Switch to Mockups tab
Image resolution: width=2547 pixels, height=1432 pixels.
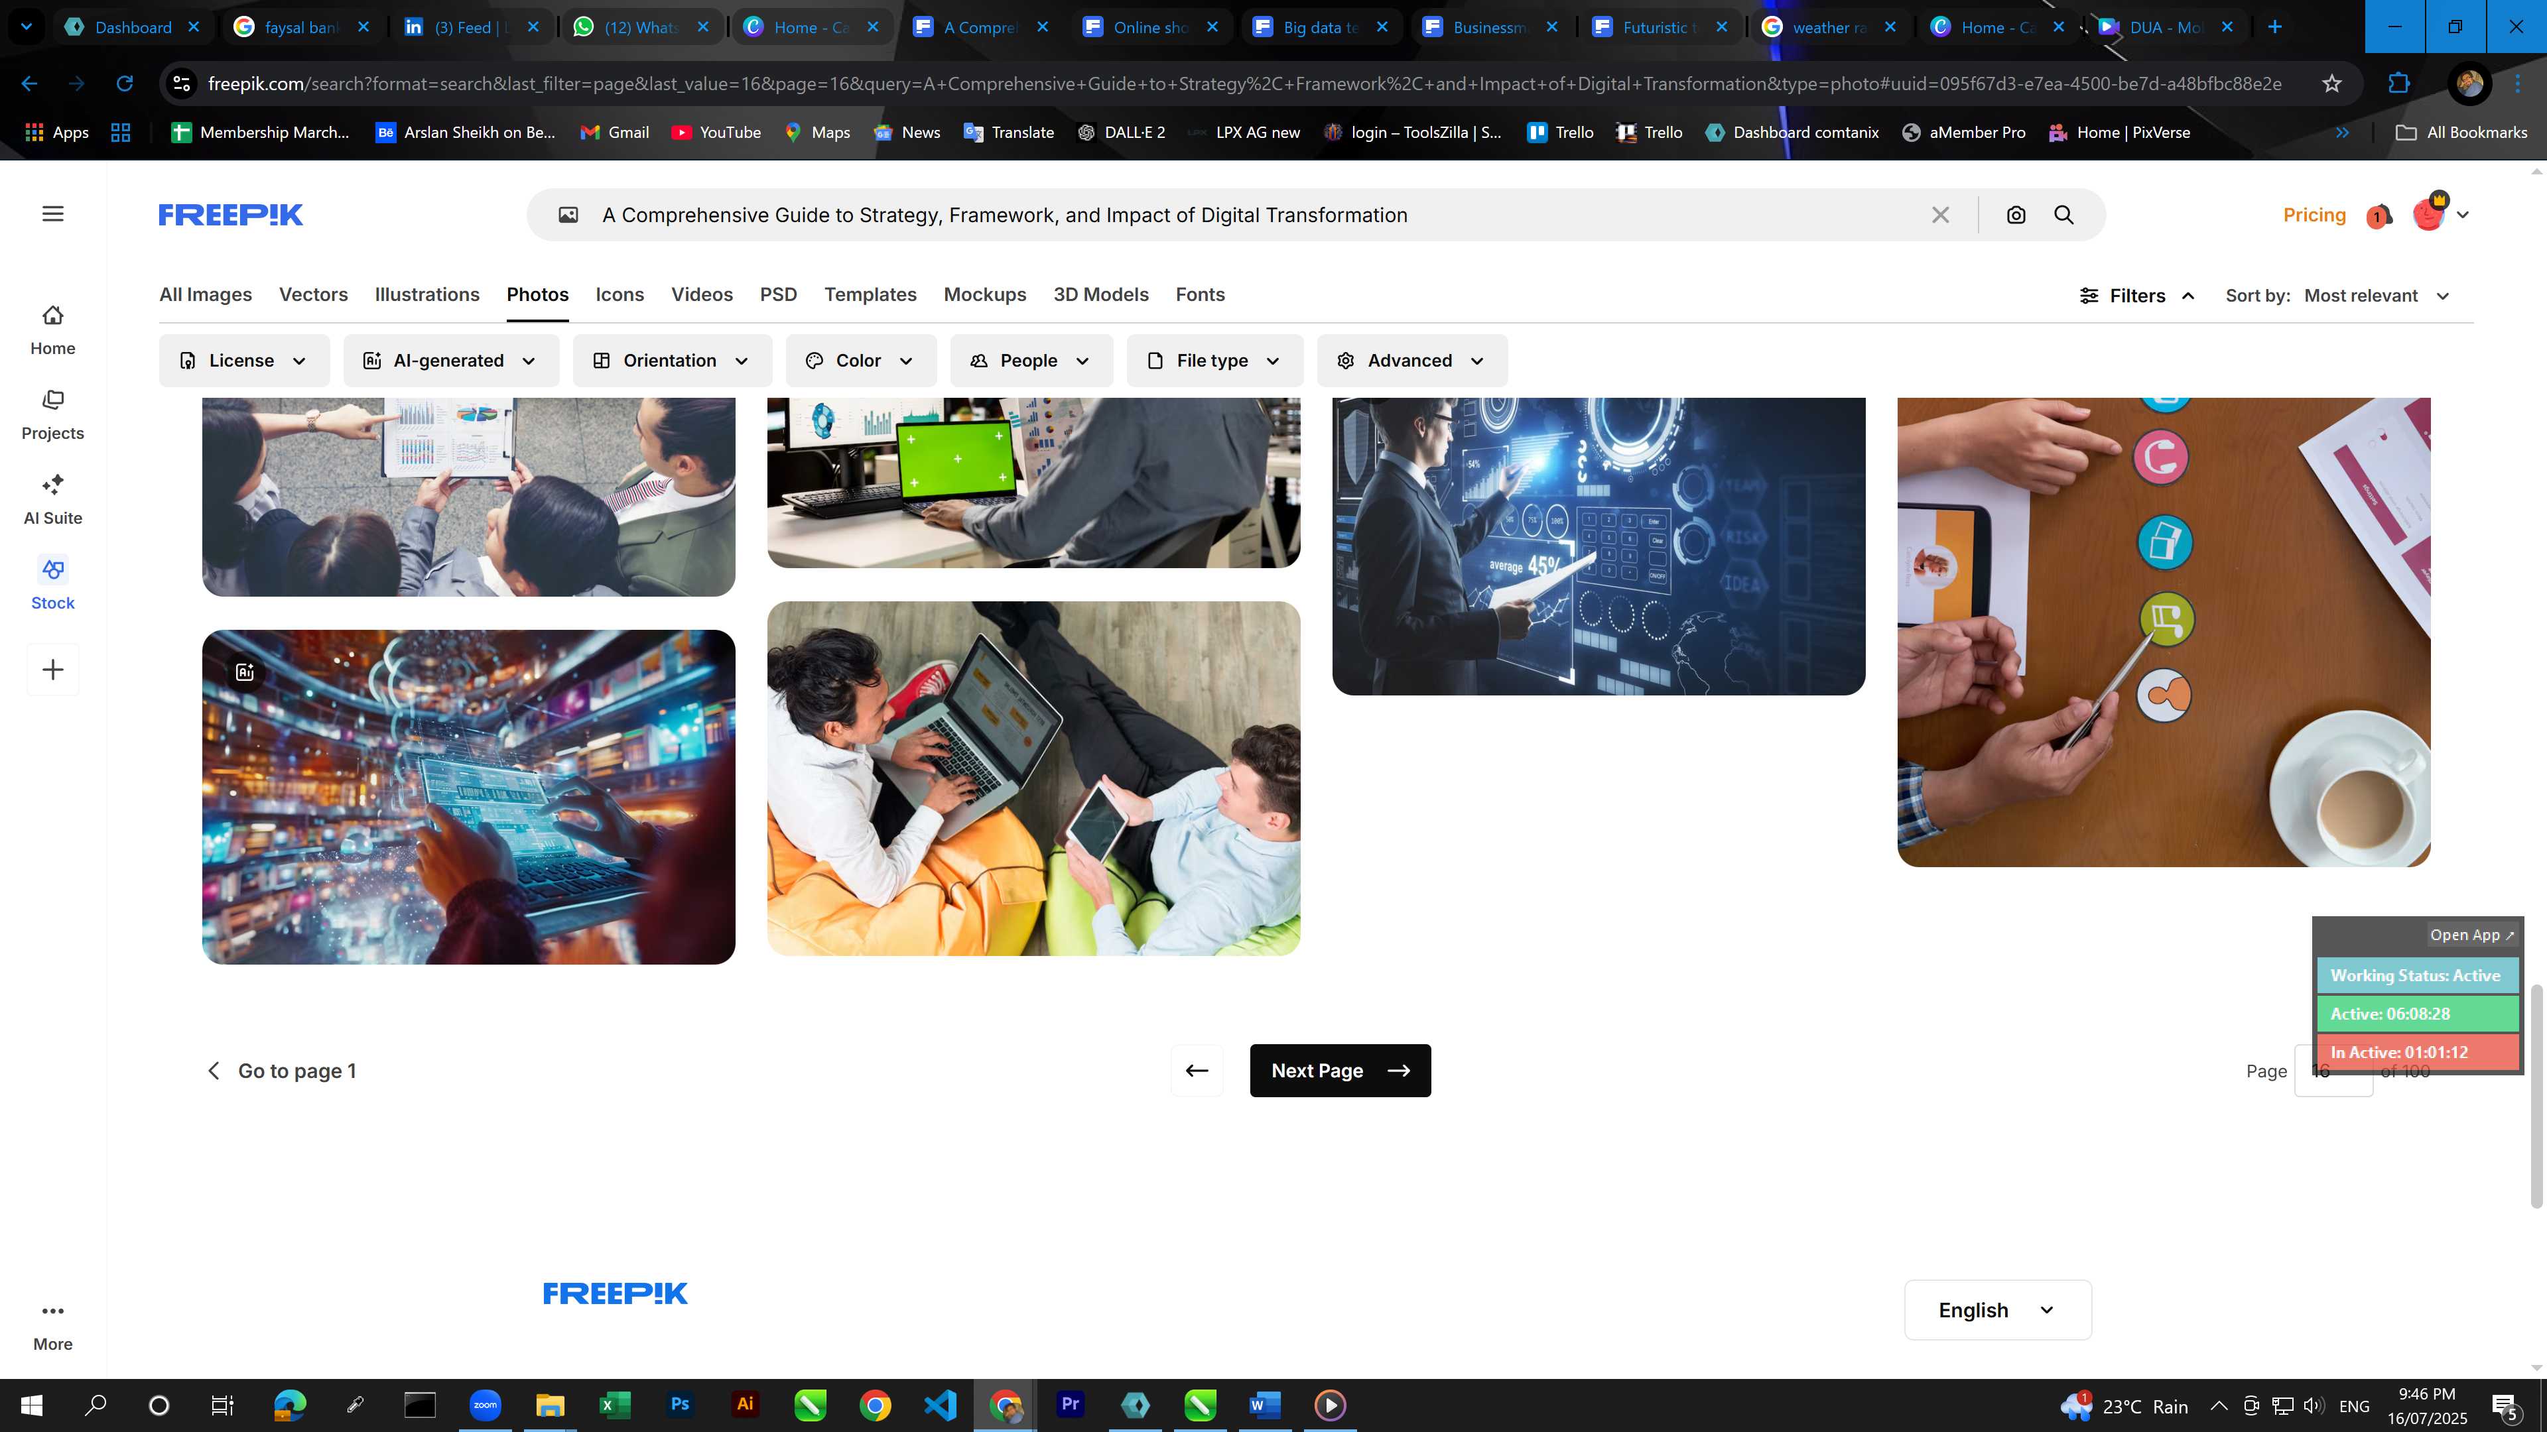coord(985,294)
